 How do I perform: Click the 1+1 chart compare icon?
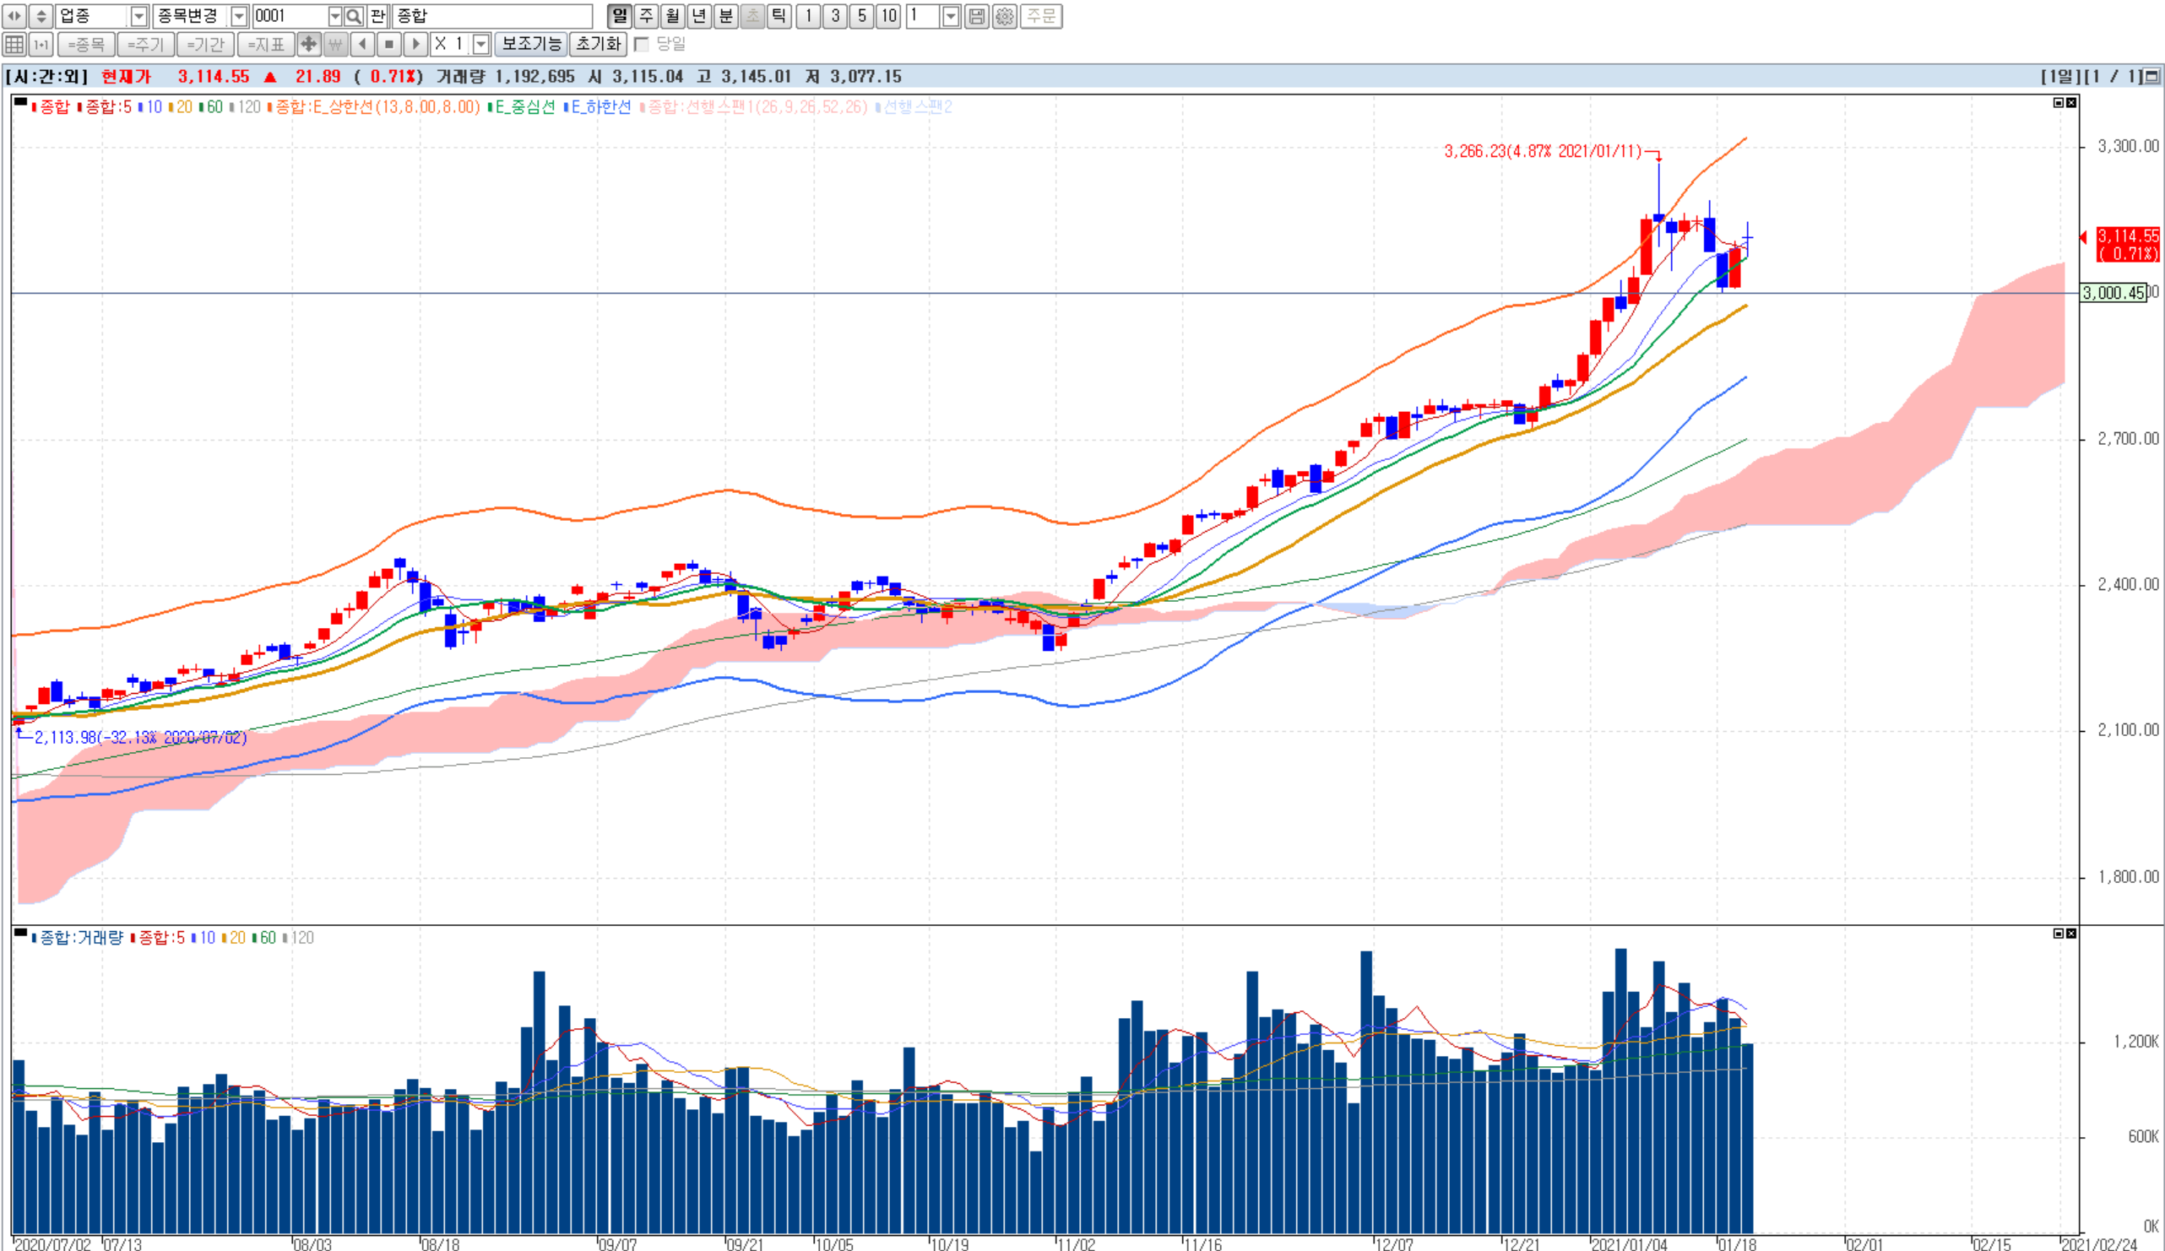[x=41, y=44]
